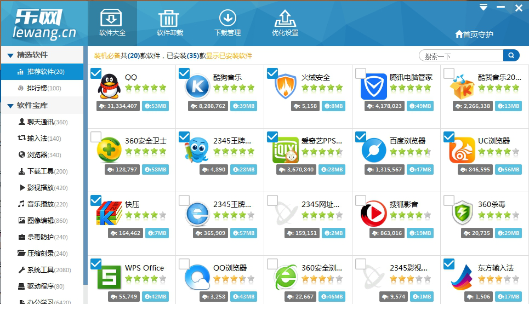
Task: Open the 下载工具 category
Action: (x=42, y=171)
